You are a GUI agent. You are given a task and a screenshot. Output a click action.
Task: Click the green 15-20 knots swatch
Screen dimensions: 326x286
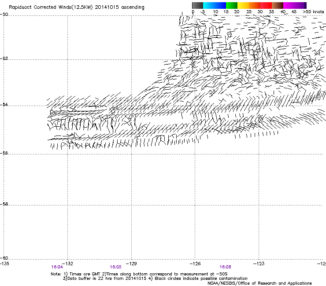(232, 5)
